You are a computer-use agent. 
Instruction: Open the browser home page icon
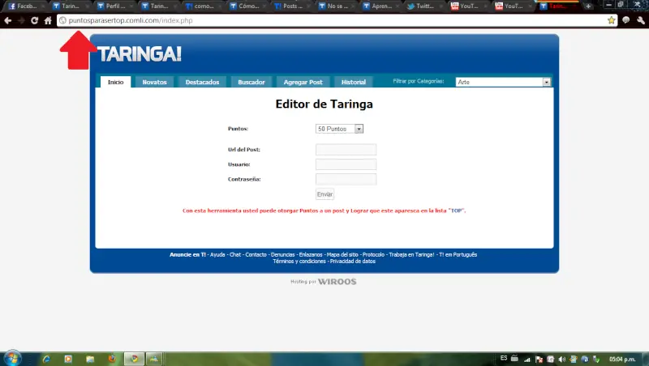tap(48, 20)
